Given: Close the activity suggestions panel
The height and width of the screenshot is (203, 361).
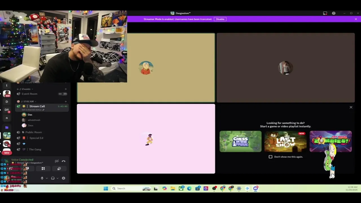Looking at the screenshot, I should tap(351, 107).
